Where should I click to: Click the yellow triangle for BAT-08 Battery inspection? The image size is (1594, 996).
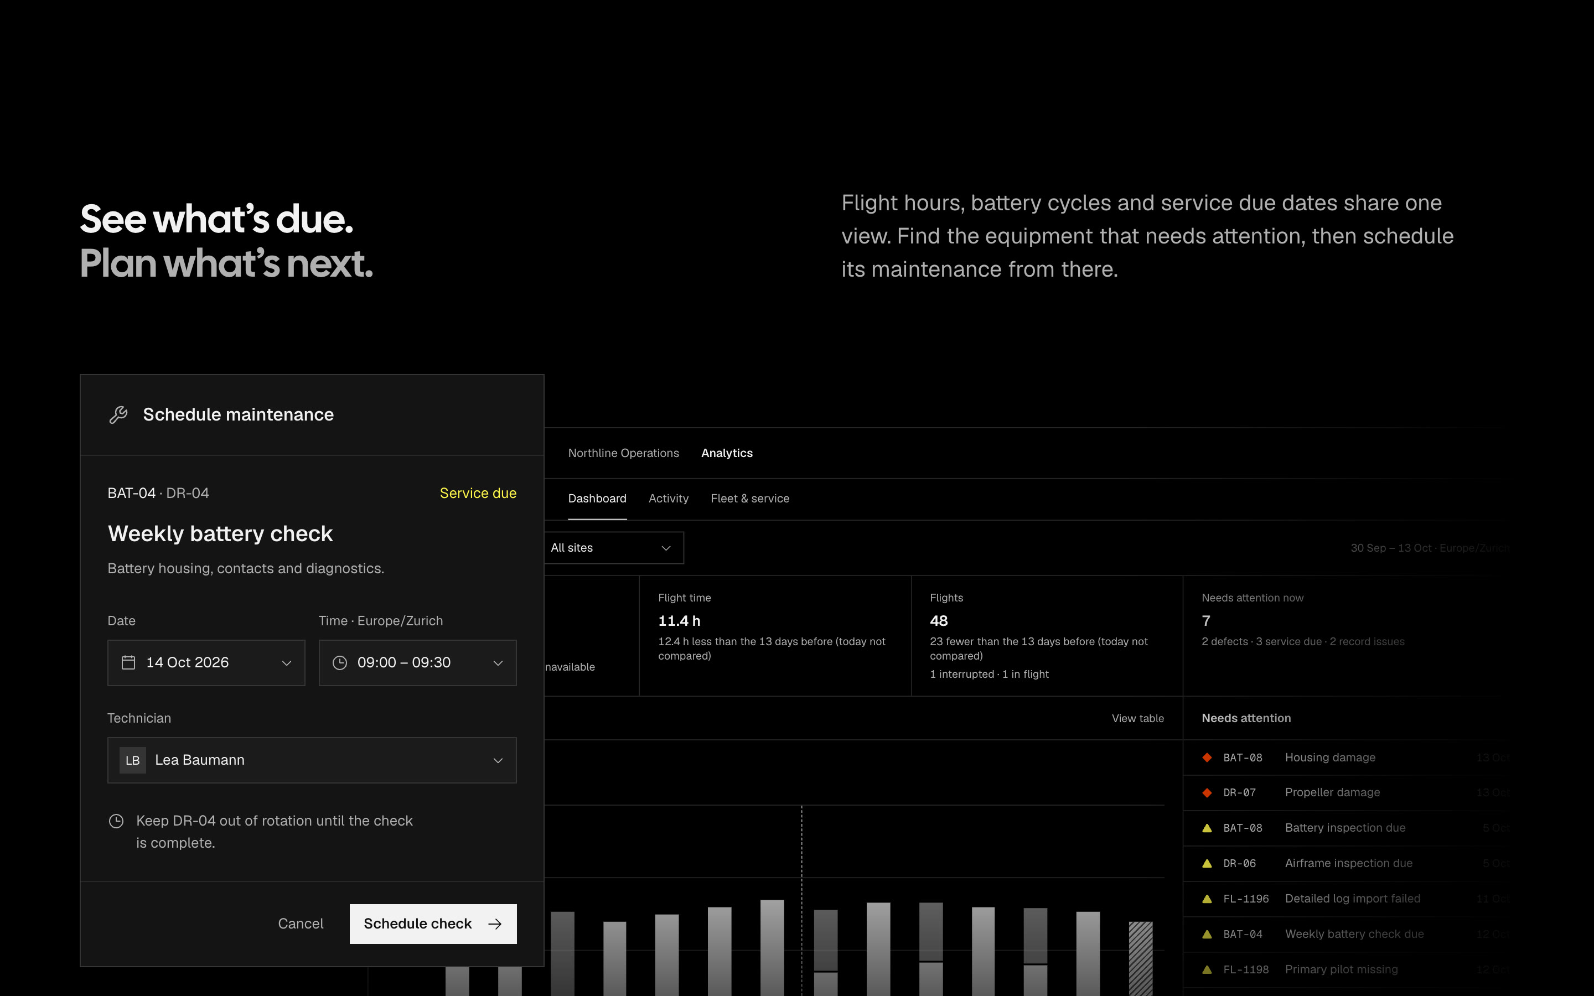[x=1207, y=828]
